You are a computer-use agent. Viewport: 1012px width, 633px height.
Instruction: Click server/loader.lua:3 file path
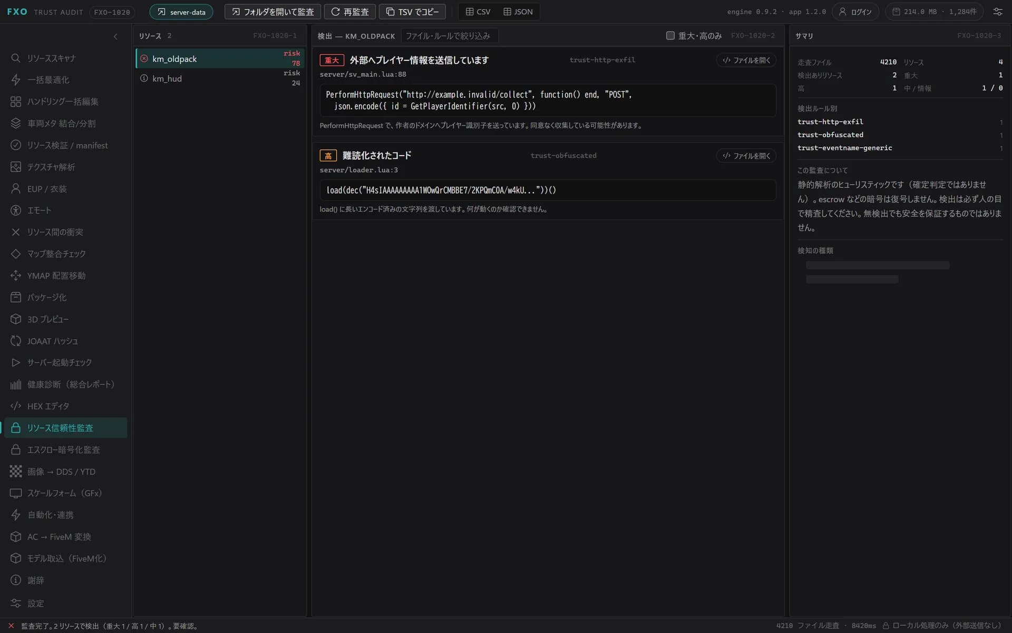358,170
